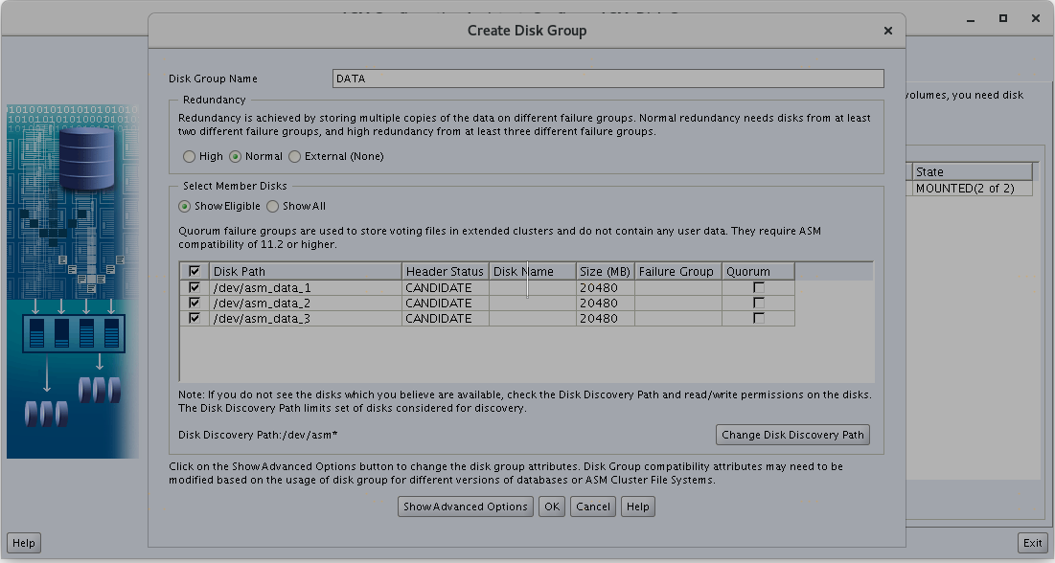Uncheck disk /dev/asm_data_1

[x=195, y=287]
